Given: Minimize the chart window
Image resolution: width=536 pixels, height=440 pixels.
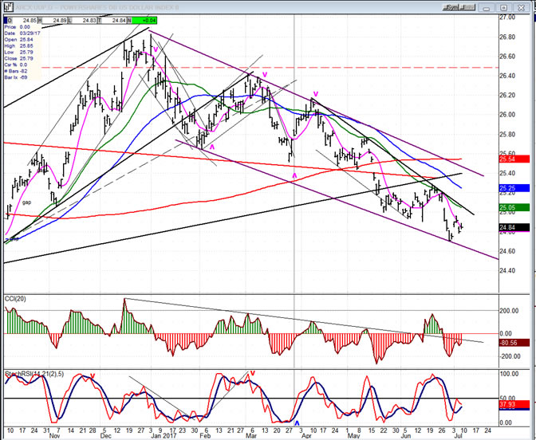Looking at the screenshot, I should 487,7.
